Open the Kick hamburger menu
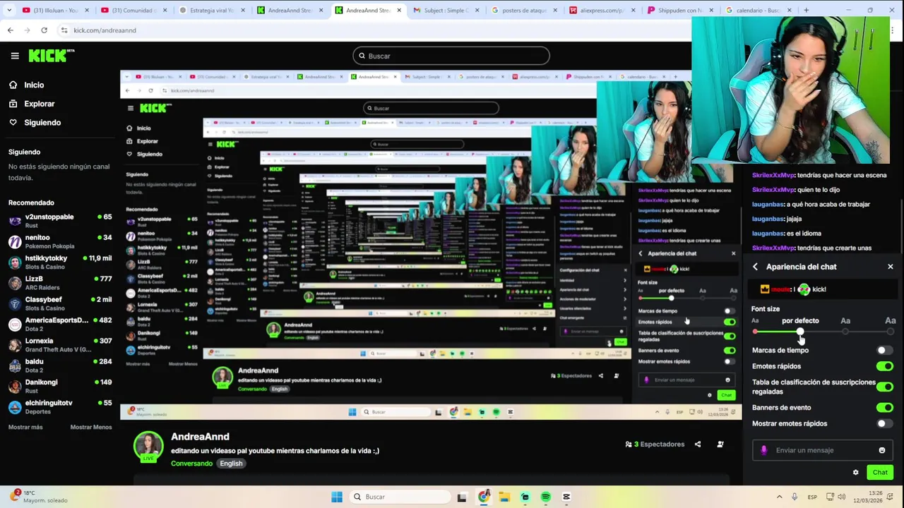 [x=15, y=56]
